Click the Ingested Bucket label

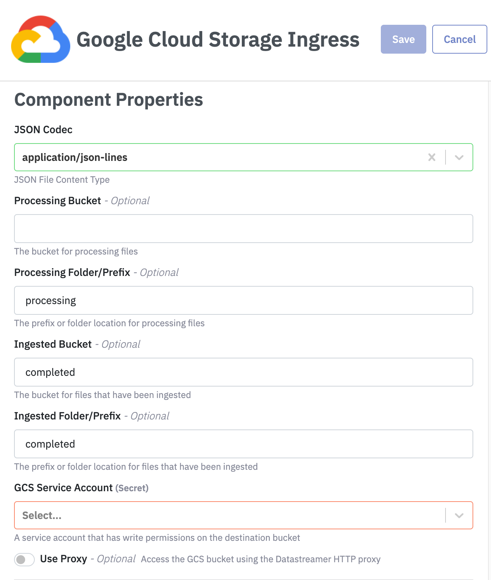(53, 344)
